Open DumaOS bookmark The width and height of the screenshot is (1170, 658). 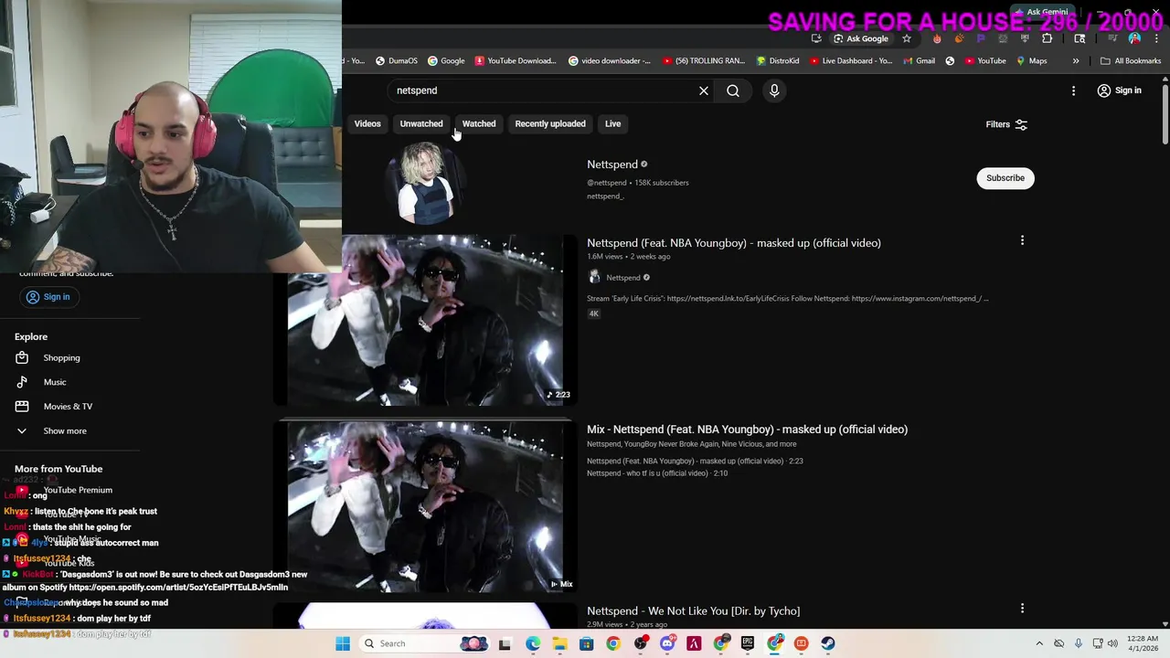tap(397, 61)
